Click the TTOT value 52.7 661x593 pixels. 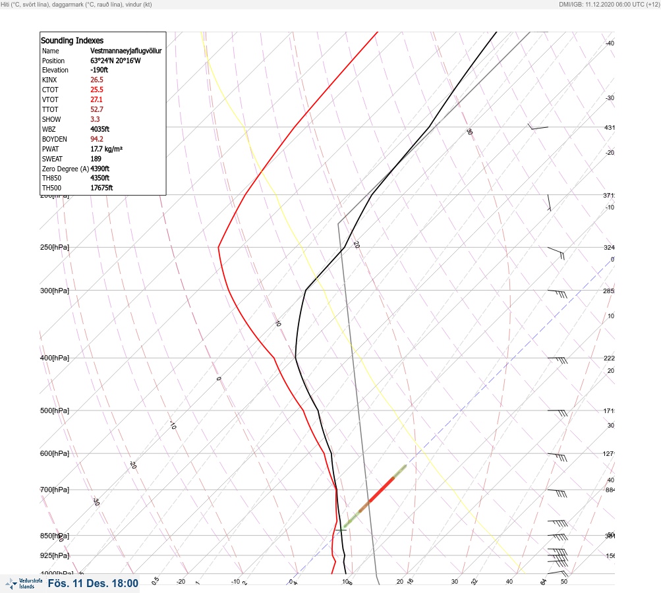96,109
